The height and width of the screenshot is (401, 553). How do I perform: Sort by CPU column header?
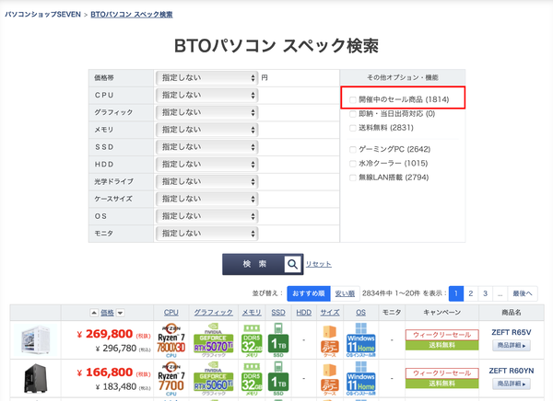(x=171, y=313)
